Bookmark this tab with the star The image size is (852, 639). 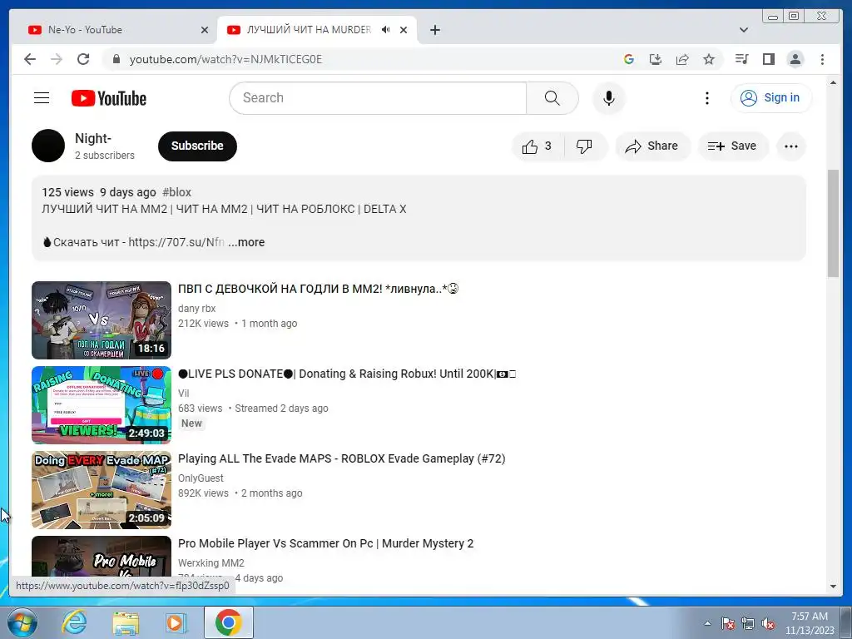tap(709, 59)
